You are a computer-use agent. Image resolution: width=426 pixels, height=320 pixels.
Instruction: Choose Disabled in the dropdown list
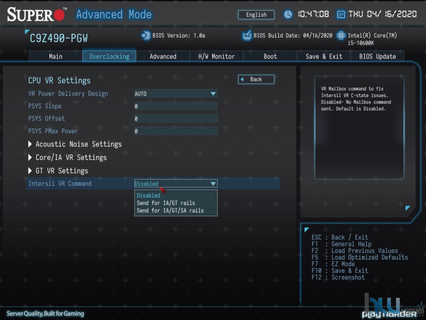[148, 195]
